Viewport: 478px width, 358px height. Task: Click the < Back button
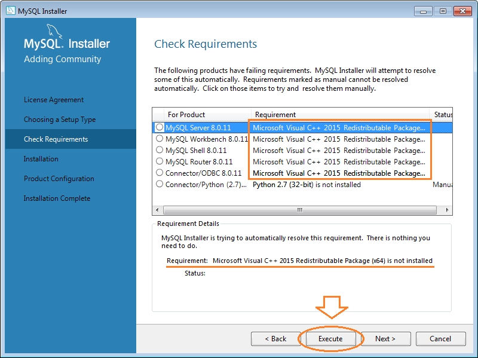point(275,339)
